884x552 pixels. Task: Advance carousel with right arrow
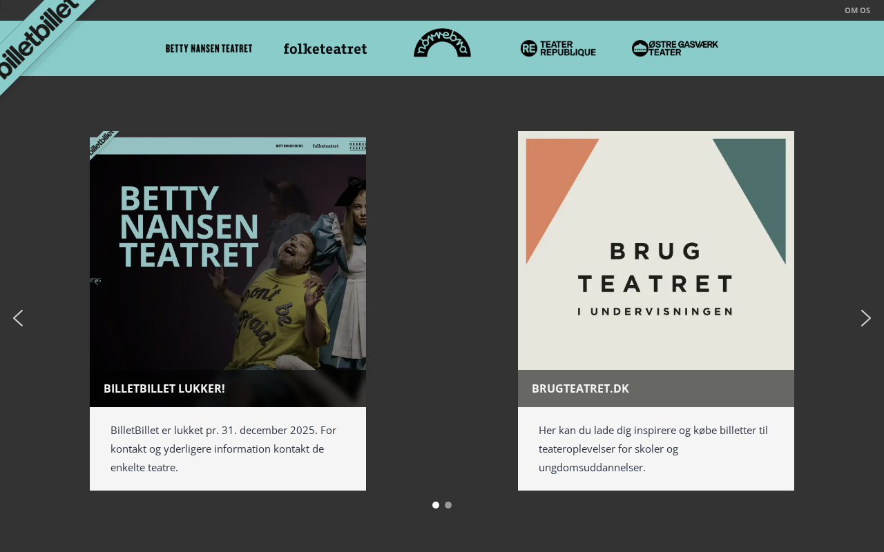[x=865, y=318]
